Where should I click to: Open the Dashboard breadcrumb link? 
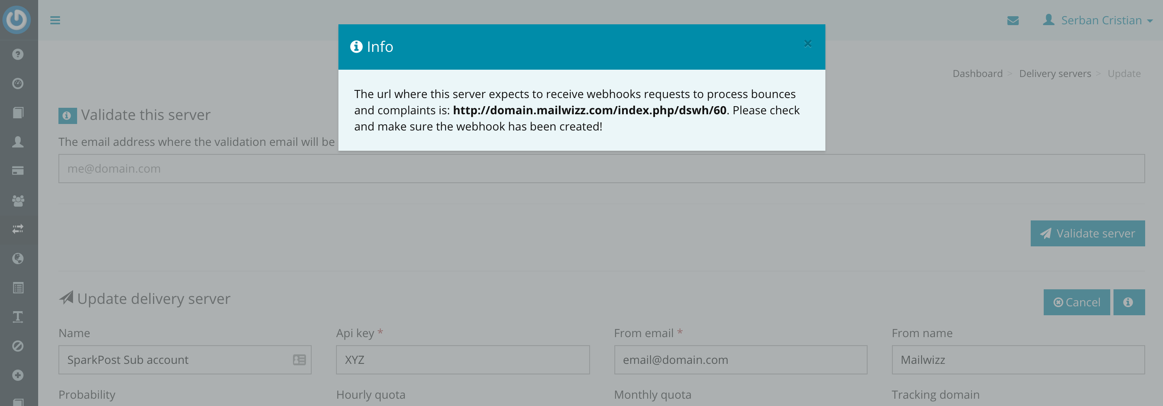coord(977,73)
